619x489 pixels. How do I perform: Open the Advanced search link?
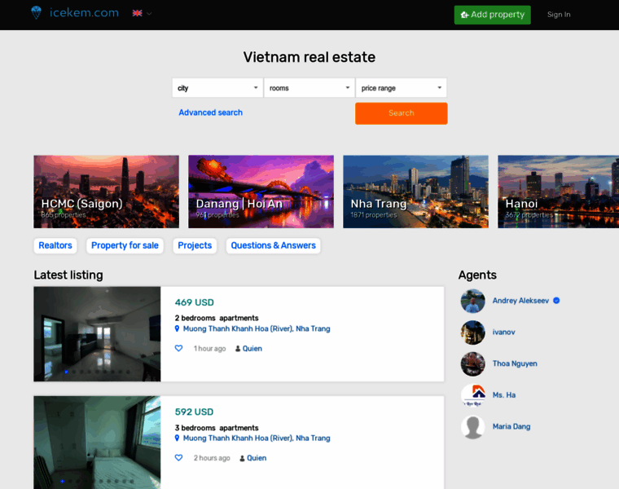pos(210,112)
